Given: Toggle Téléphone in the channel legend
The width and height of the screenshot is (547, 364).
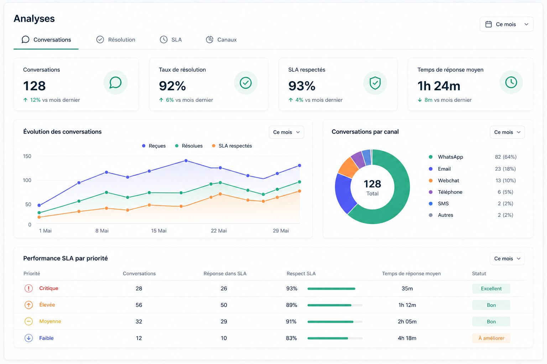Looking at the screenshot, I should click(446, 192).
